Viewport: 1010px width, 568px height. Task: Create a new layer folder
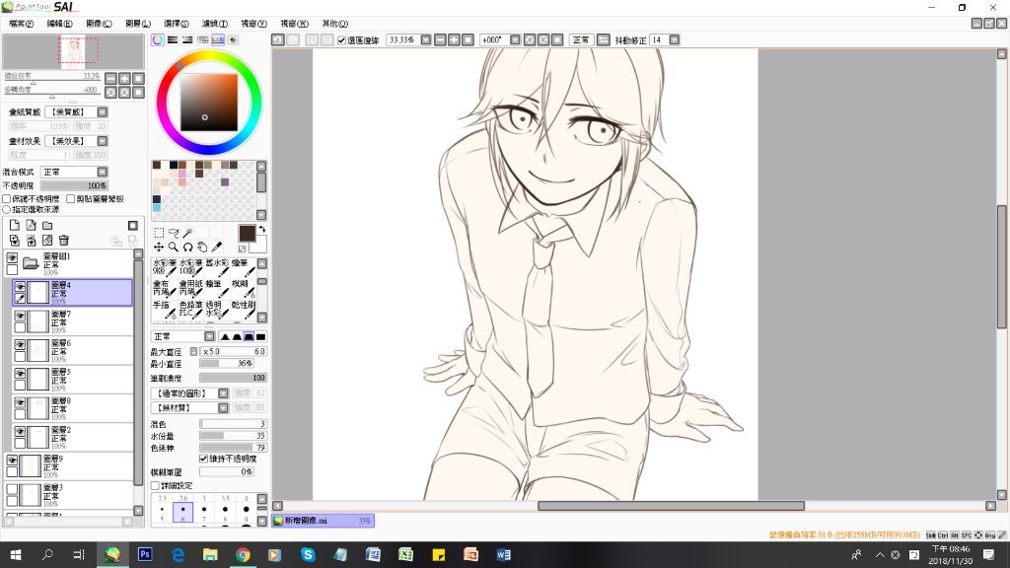(x=47, y=226)
